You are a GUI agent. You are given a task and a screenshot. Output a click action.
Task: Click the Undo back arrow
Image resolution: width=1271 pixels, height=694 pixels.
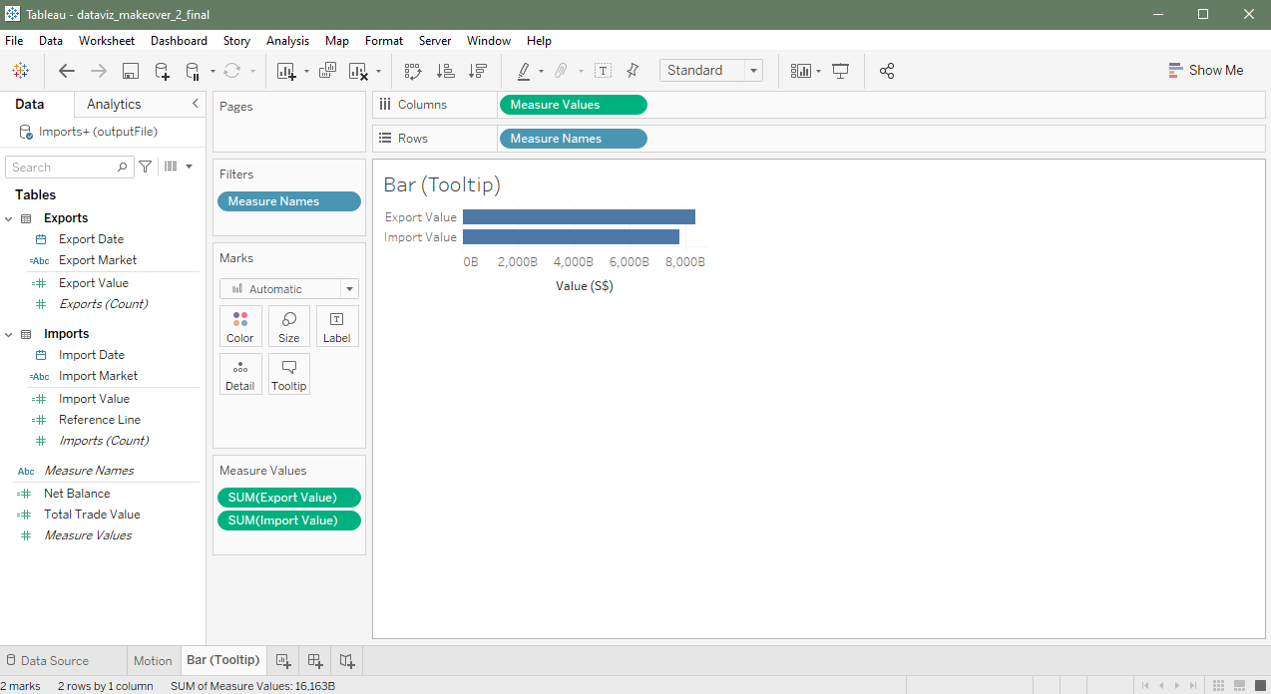67,71
